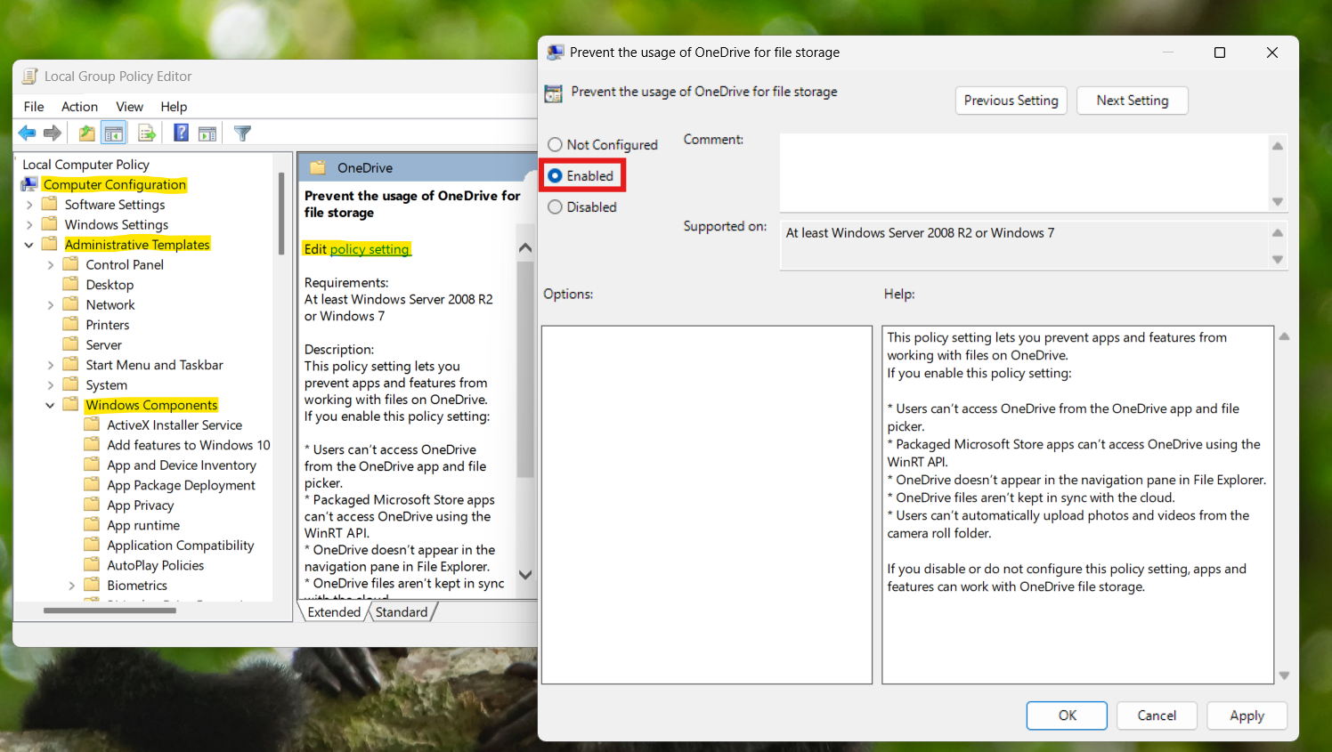Select App runtime tree item
The height and width of the screenshot is (752, 1332).
[143, 525]
